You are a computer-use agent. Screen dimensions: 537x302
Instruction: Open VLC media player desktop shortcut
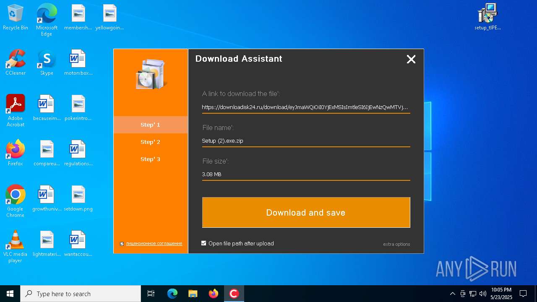[16, 247]
